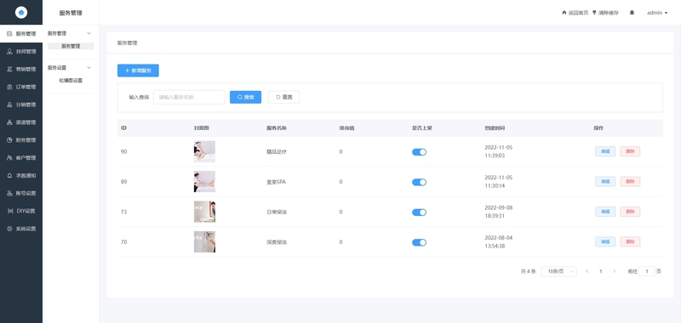The width and height of the screenshot is (681, 323).
Task: Click the service name 精品足疗
Action: pos(277,152)
